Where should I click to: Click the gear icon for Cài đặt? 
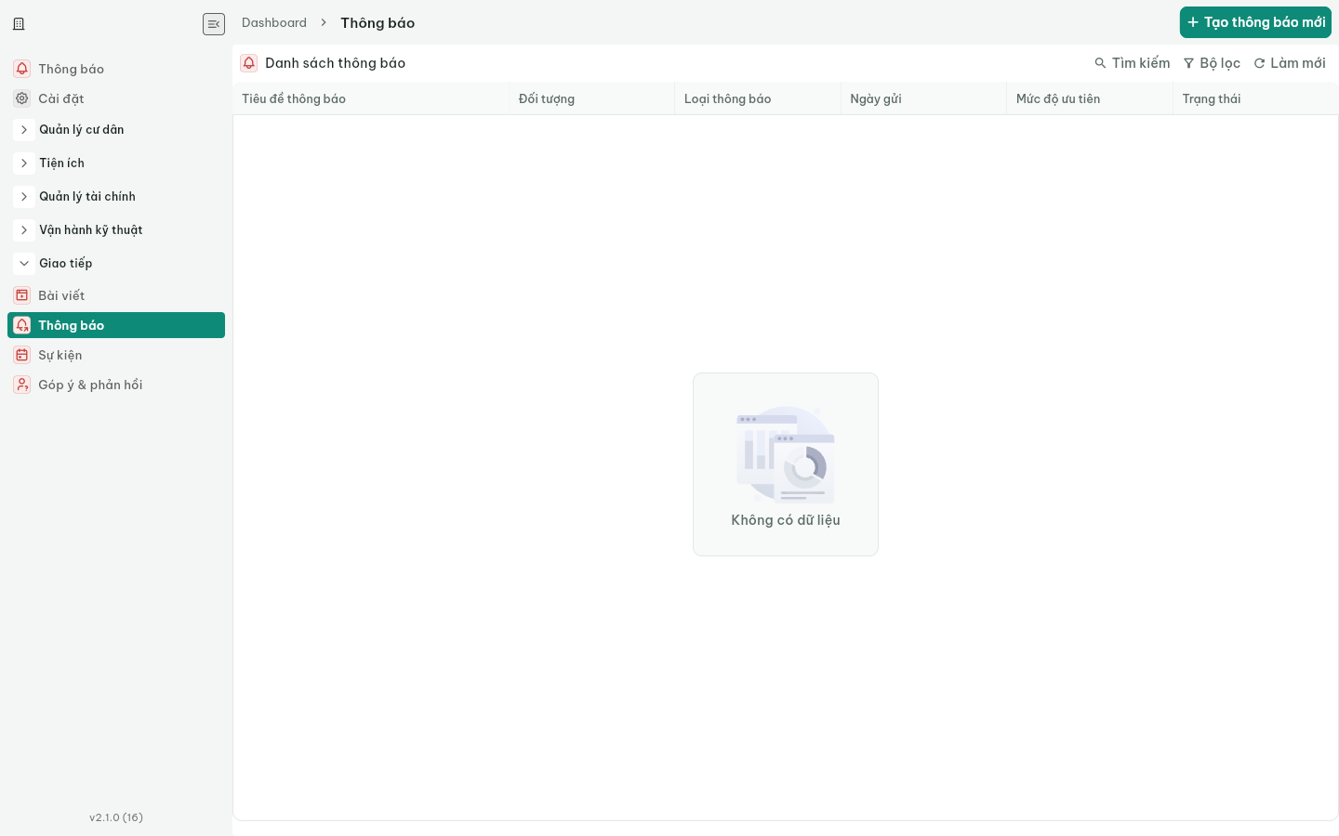click(x=22, y=98)
